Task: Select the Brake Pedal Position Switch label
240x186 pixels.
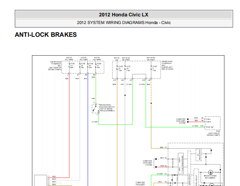Action: point(107,108)
